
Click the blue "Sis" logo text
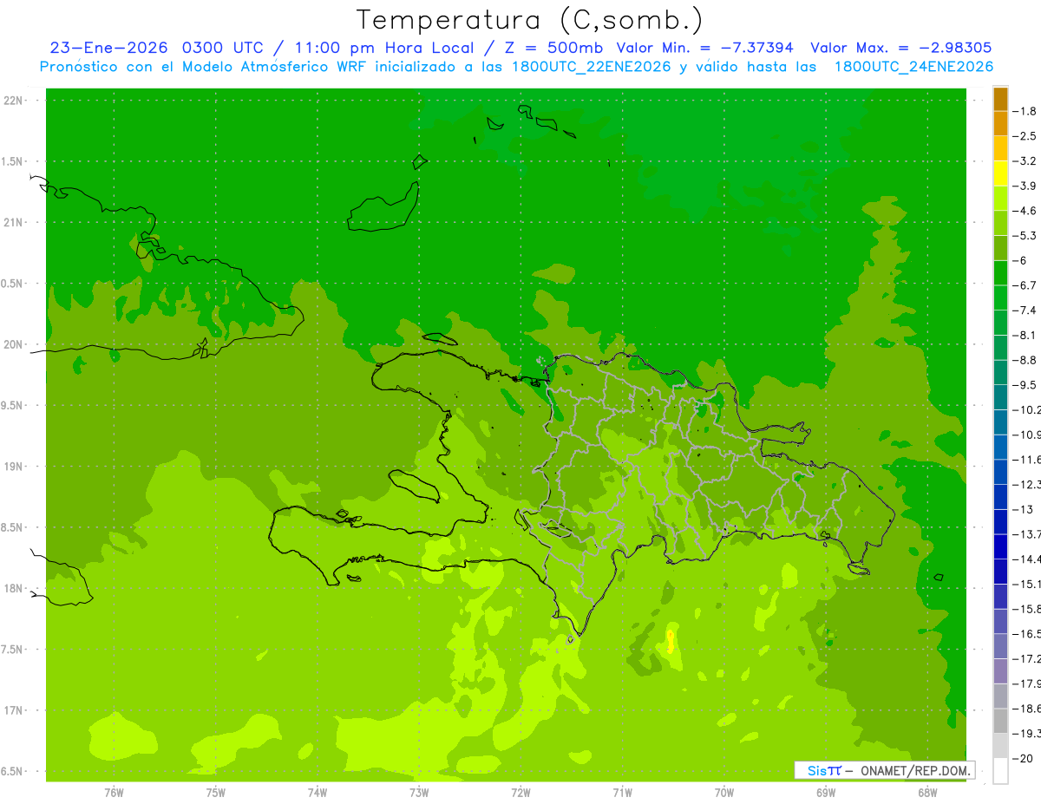815,770
